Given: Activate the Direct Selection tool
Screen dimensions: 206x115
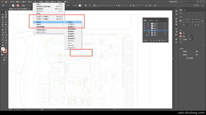Looking at the screenshot, I should coord(5,12).
